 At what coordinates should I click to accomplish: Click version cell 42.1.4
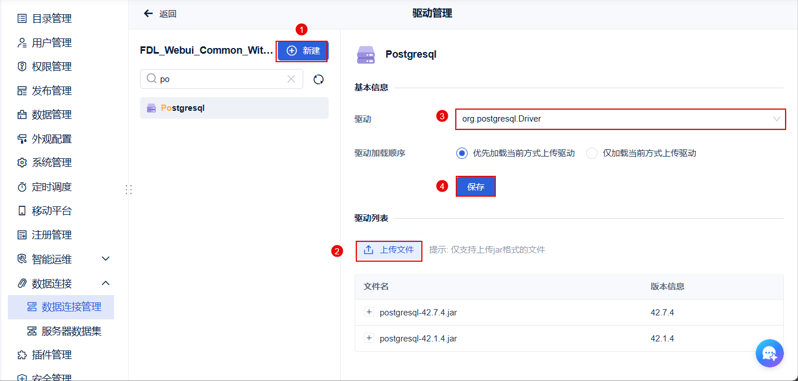tap(662, 339)
